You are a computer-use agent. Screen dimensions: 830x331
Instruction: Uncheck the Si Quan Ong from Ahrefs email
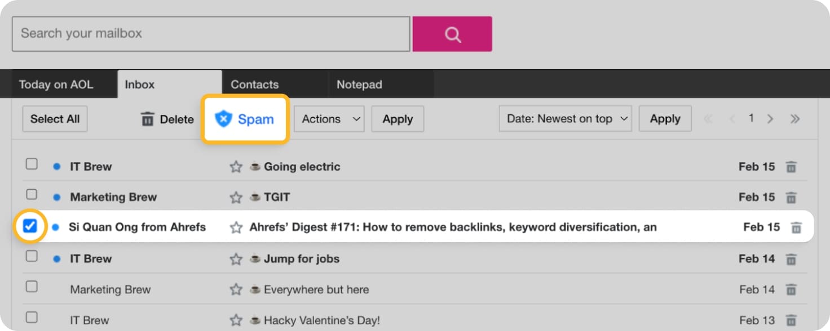tap(32, 226)
